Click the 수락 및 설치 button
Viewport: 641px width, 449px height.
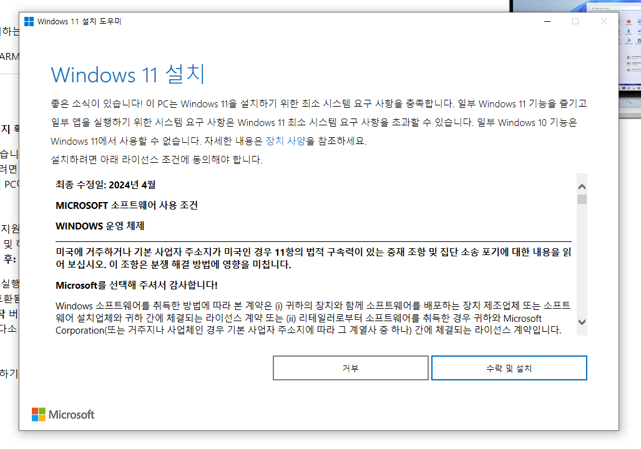click(509, 368)
